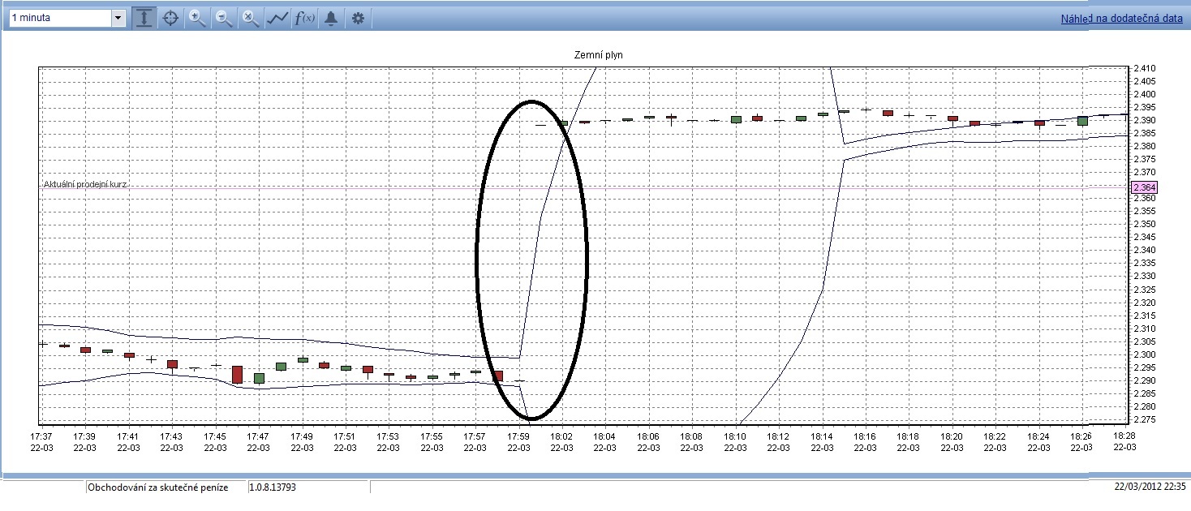Open the line chart drawing tool
Image resolution: width=1191 pixels, height=511 pixels.
point(277,19)
